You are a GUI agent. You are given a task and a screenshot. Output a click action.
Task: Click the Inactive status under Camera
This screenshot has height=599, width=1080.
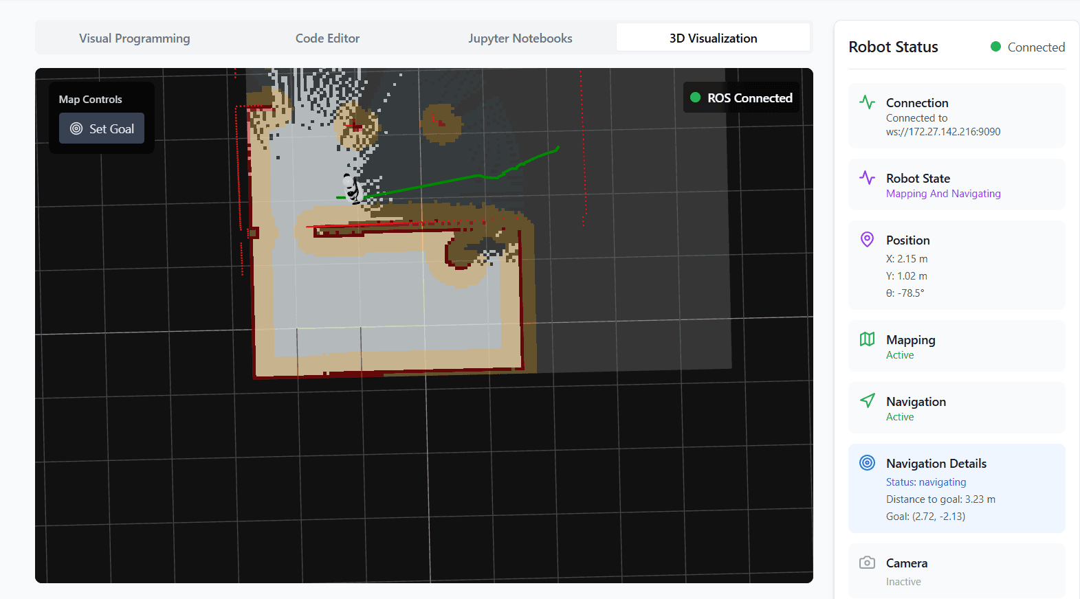coord(903,582)
